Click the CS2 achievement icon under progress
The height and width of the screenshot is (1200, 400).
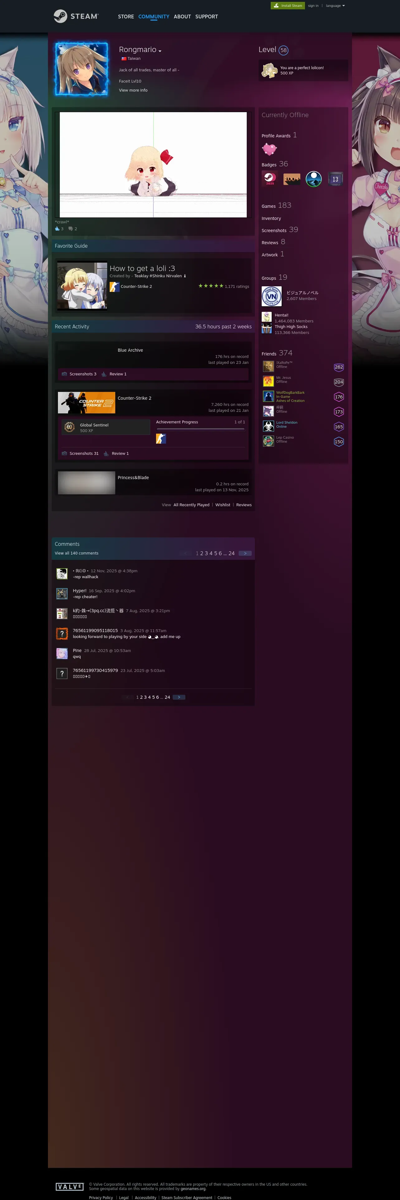pos(161,438)
